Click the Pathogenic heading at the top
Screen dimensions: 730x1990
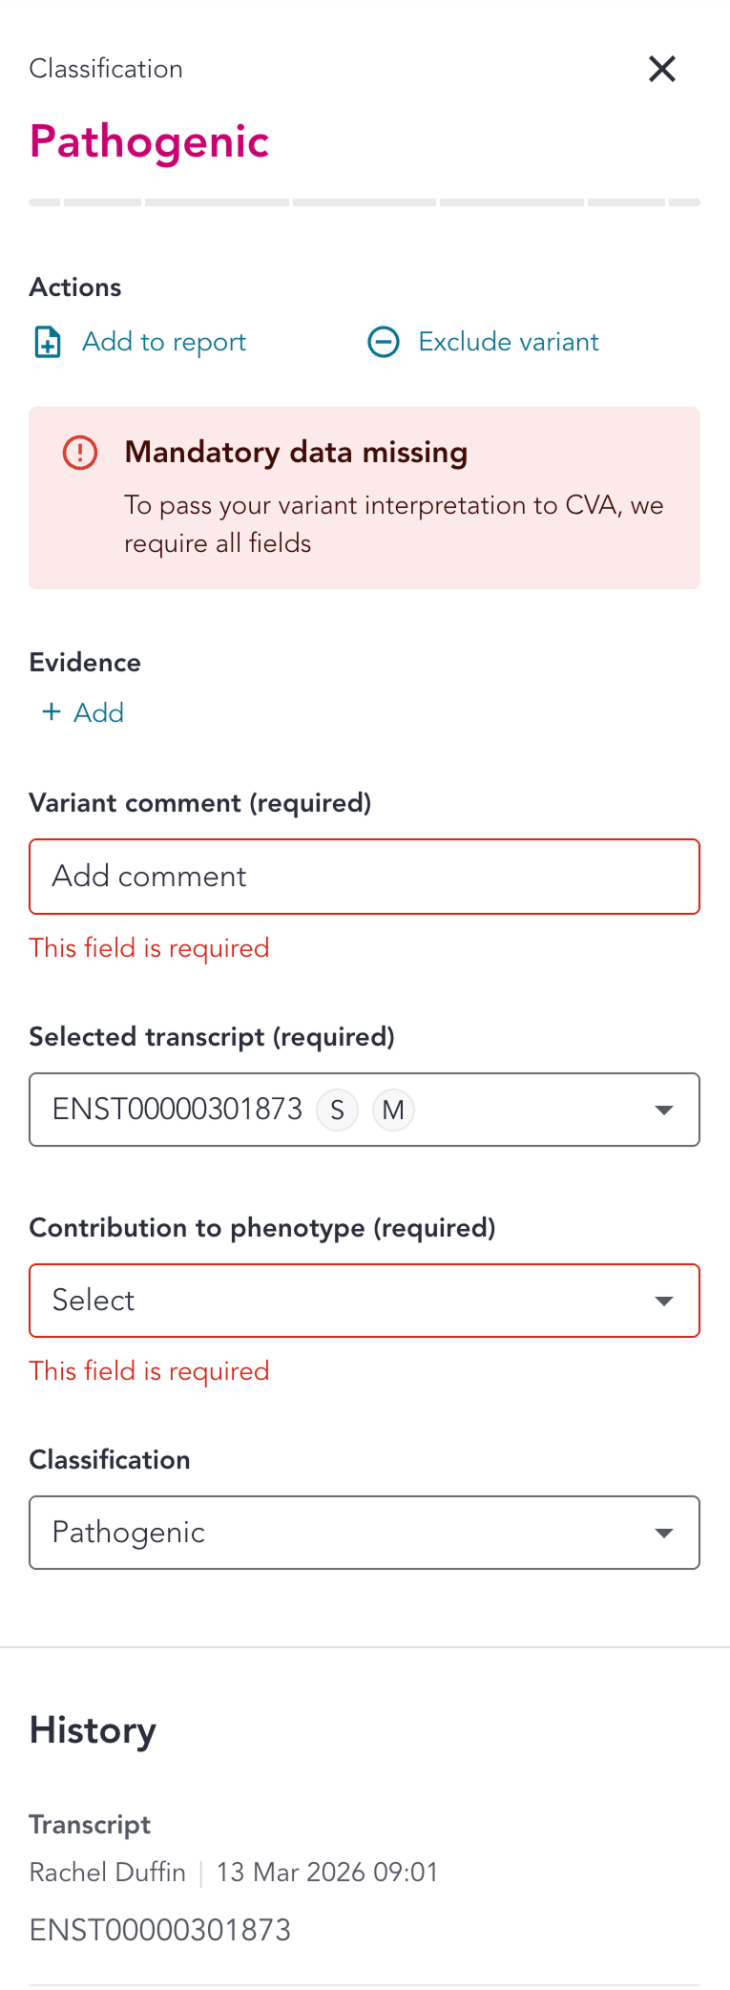click(x=149, y=141)
